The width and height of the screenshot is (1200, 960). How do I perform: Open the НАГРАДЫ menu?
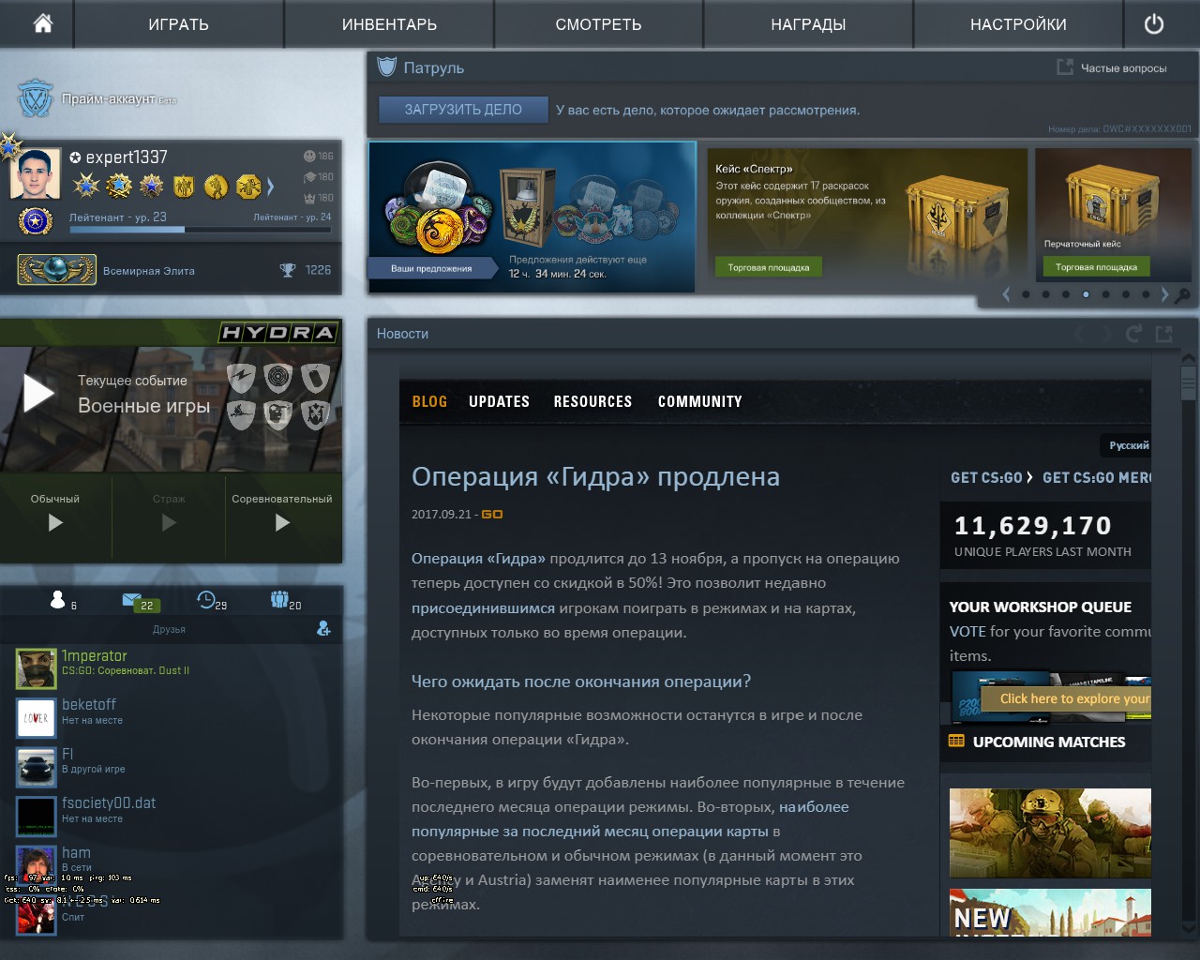pos(808,24)
